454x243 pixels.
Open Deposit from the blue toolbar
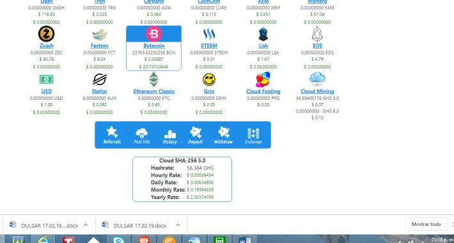pyautogui.click(x=196, y=136)
